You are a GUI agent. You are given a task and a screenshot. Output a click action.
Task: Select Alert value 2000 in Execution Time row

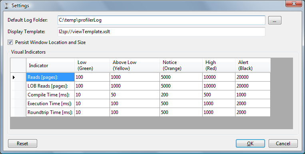(253, 103)
